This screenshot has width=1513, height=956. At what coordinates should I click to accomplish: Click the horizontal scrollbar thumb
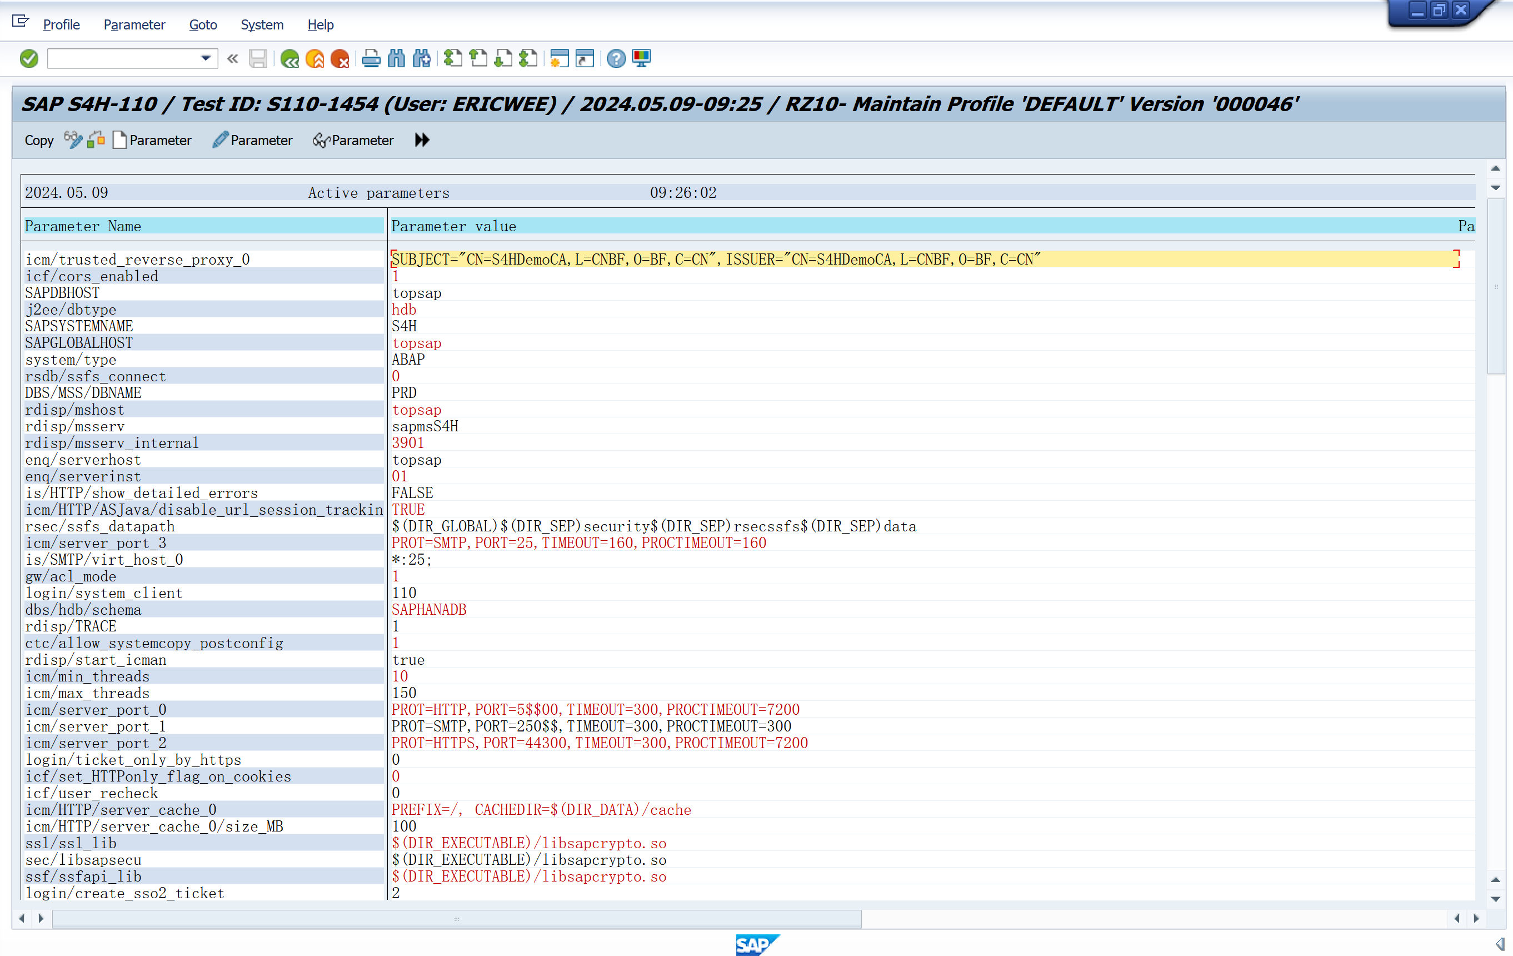click(457, 918)
